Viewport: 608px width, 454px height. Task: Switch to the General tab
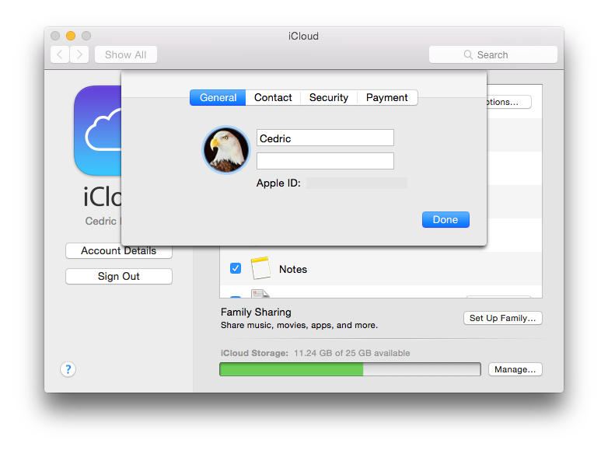point(218,98)
